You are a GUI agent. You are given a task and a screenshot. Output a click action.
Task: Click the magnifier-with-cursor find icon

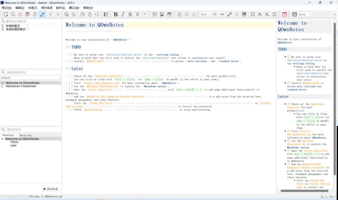point(66,14)
